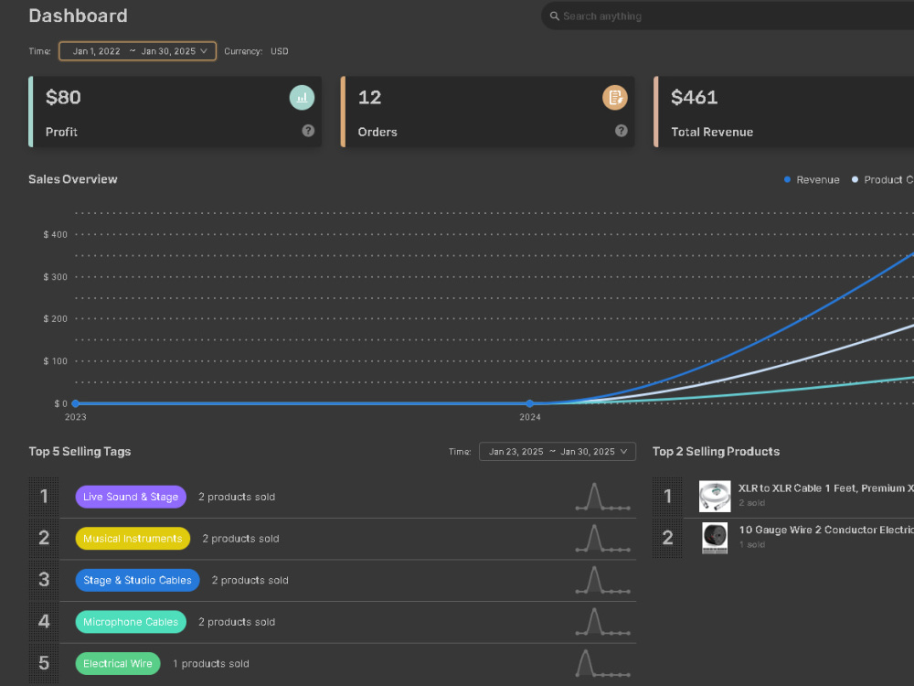
Task: Click "2 sold" under XLR to XLR Cable
Action: click(x=752, y=503)
